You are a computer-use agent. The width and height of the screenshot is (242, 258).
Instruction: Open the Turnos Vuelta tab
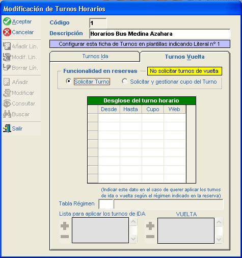[x=185, y=57]
